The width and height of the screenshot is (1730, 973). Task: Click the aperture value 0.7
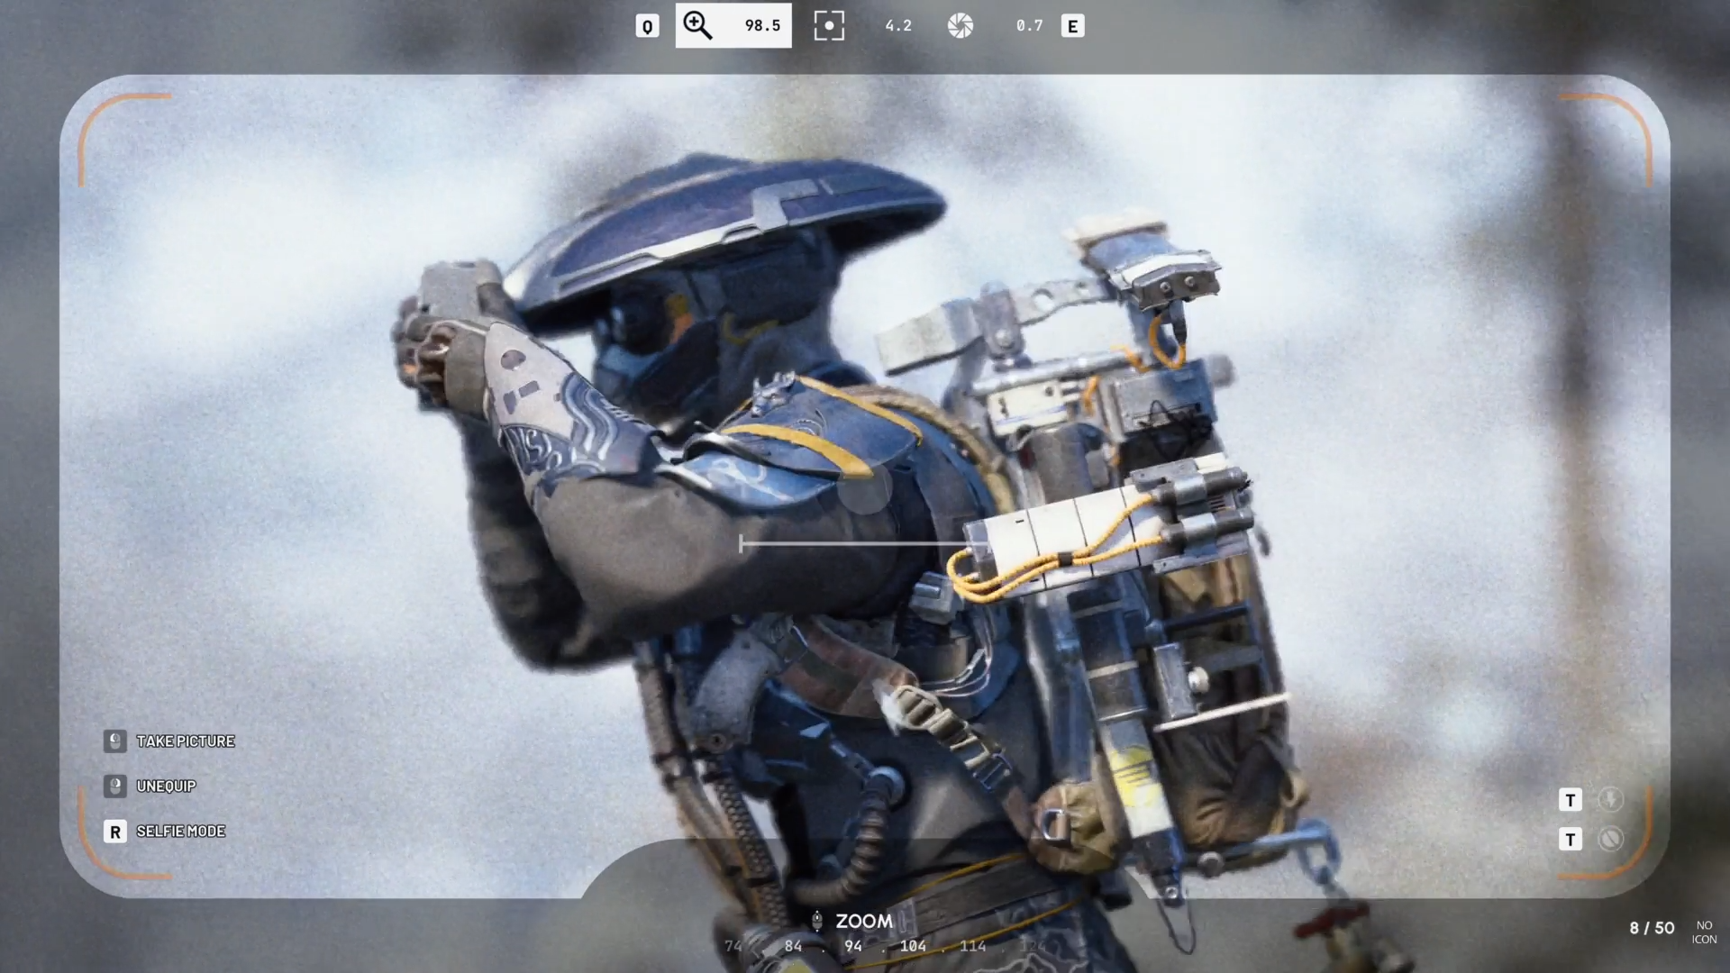[1029, 25]
